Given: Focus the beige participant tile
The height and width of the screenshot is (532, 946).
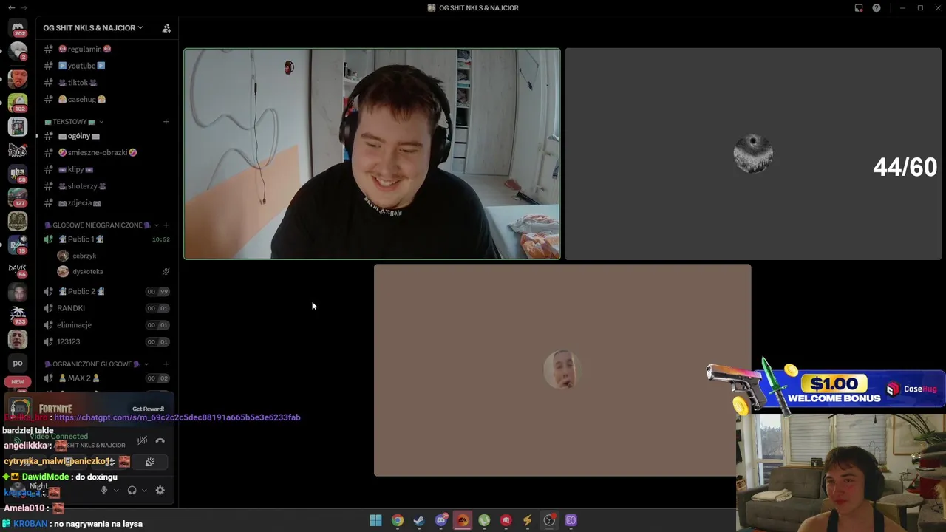Looking at the screenshot, I should tap(562, 370).
